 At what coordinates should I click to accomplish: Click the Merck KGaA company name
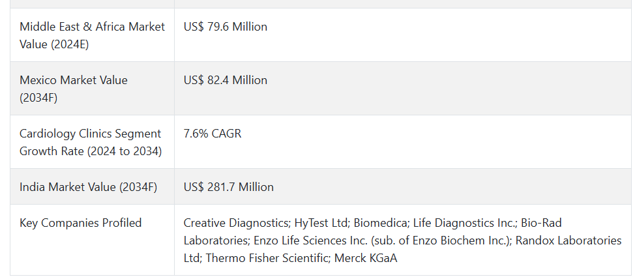(366, 258)
